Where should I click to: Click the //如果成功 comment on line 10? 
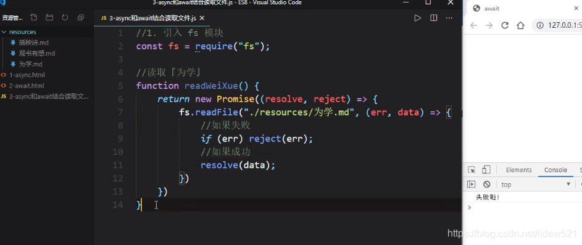point(225,152)
